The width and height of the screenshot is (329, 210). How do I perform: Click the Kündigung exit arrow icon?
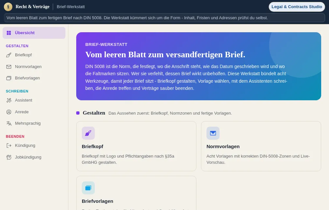pyautogui.click(x=8, y=146)
